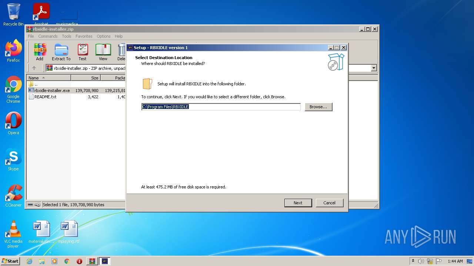Open the Recycle Bin desktop icon
The width and height of the screenshot is (474, 266).
pos(13,15)
